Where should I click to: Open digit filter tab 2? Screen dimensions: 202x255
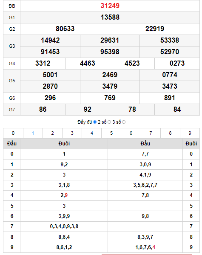point(53,133)
